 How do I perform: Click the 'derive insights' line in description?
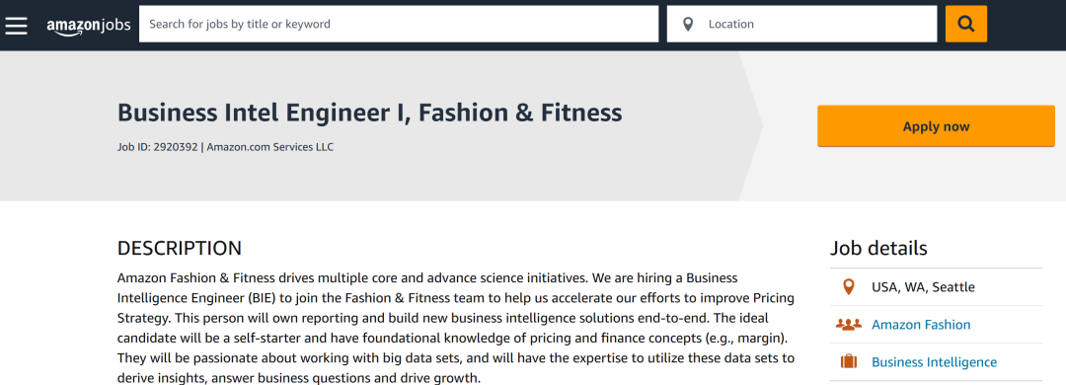(299, 377)
